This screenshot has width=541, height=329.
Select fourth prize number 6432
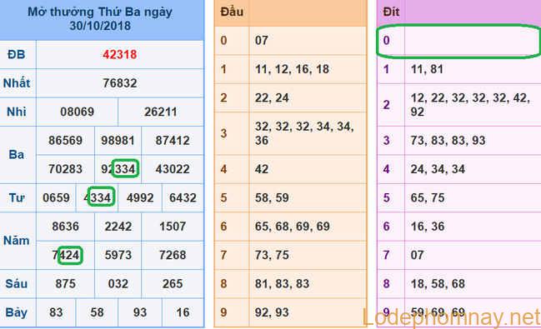pyautogui.click(x=183, y=197)
